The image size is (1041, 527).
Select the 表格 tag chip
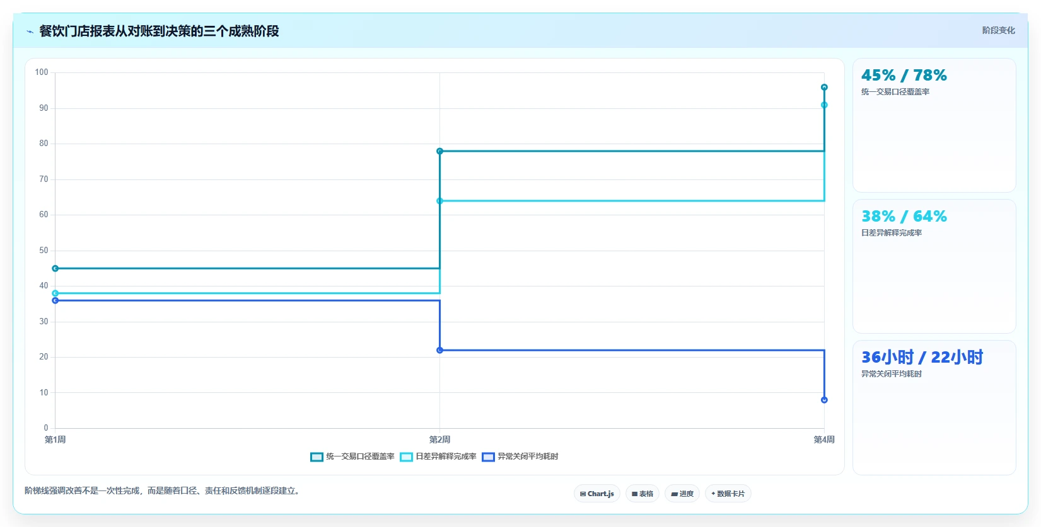(643, 494)
